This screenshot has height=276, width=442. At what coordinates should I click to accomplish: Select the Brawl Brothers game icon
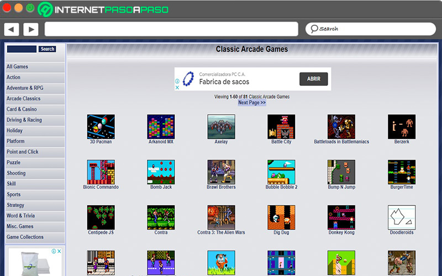point(222,172)
